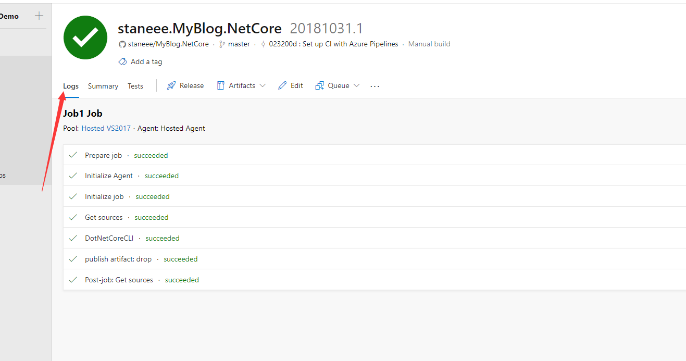
Task: Click the staneee.MyBlog.NetCore pipeline title
Action: tap(199, 28)
